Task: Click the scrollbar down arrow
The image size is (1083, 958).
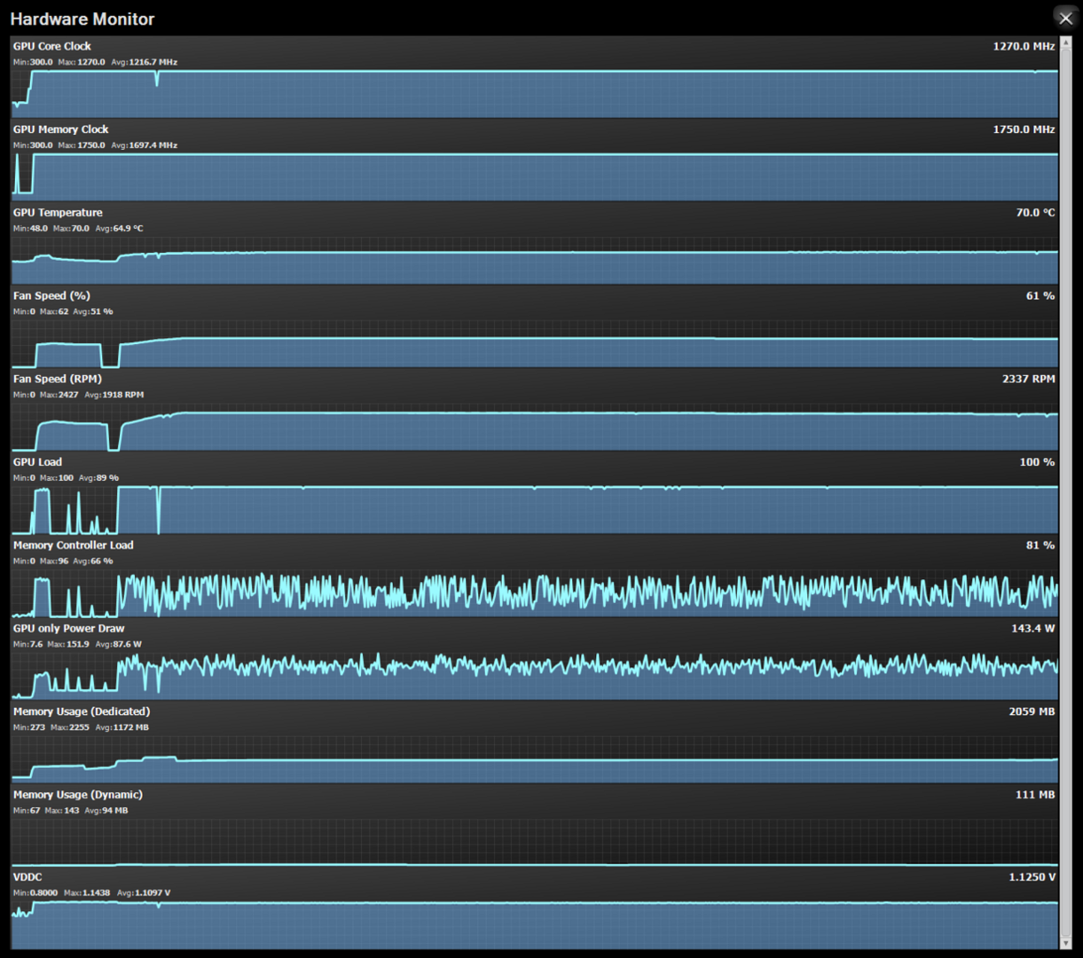Action: coord(1065,943)
